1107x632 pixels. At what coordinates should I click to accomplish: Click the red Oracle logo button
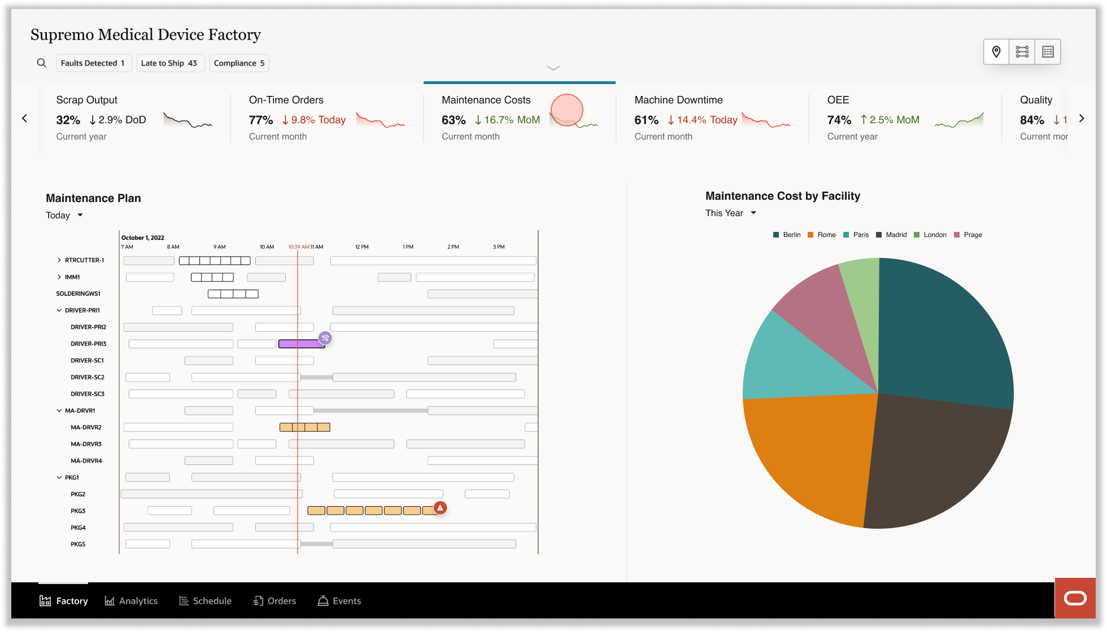1074,598
